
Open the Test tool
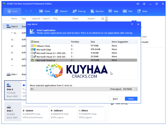pos(128,11)
